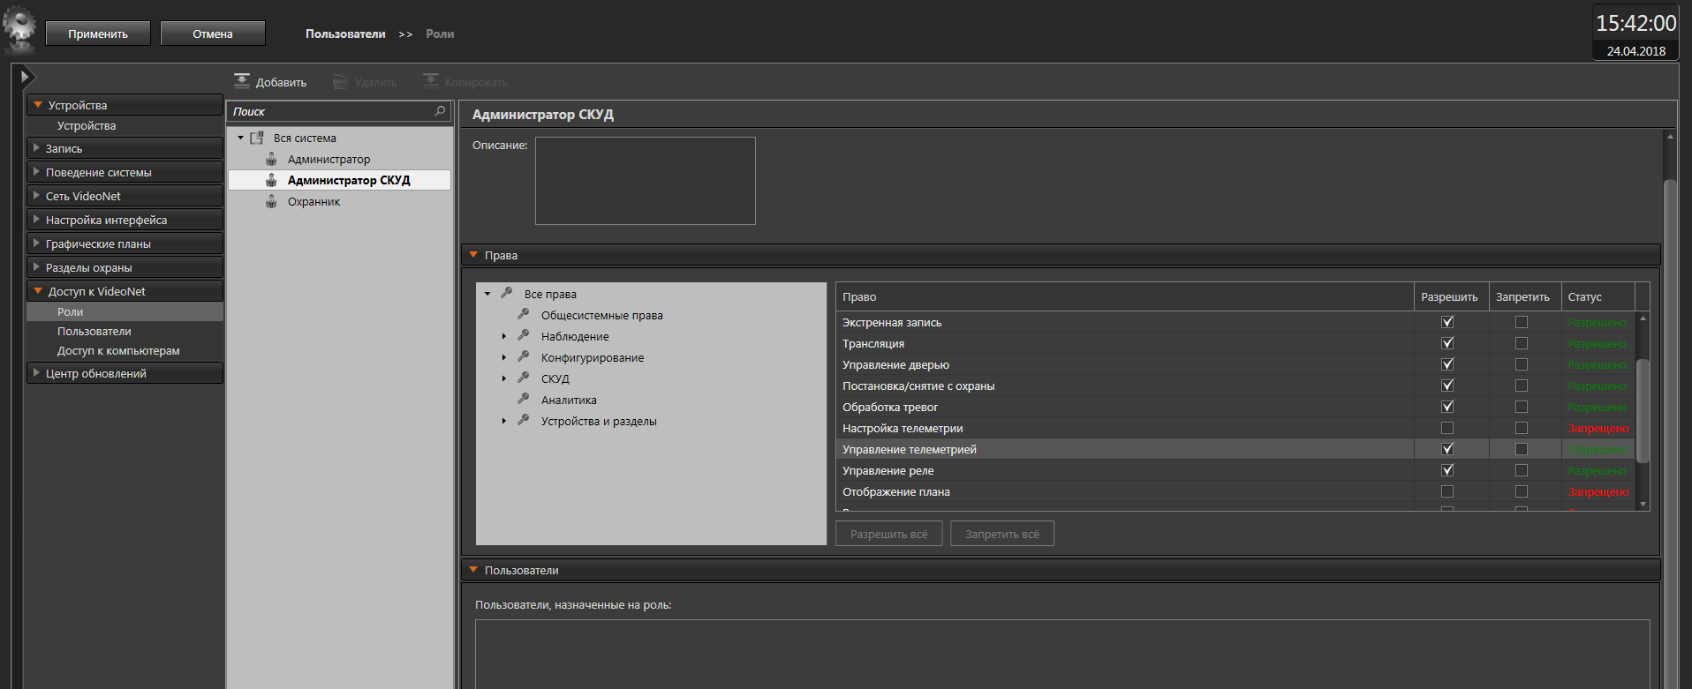Uncheck Разрешить for Экстренная запись
The height and width of the screenshot is (689, 1692).
pyautogui.click(x=1447, y=322)
